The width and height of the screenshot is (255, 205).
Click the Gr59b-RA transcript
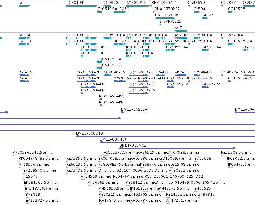point(206,50)
